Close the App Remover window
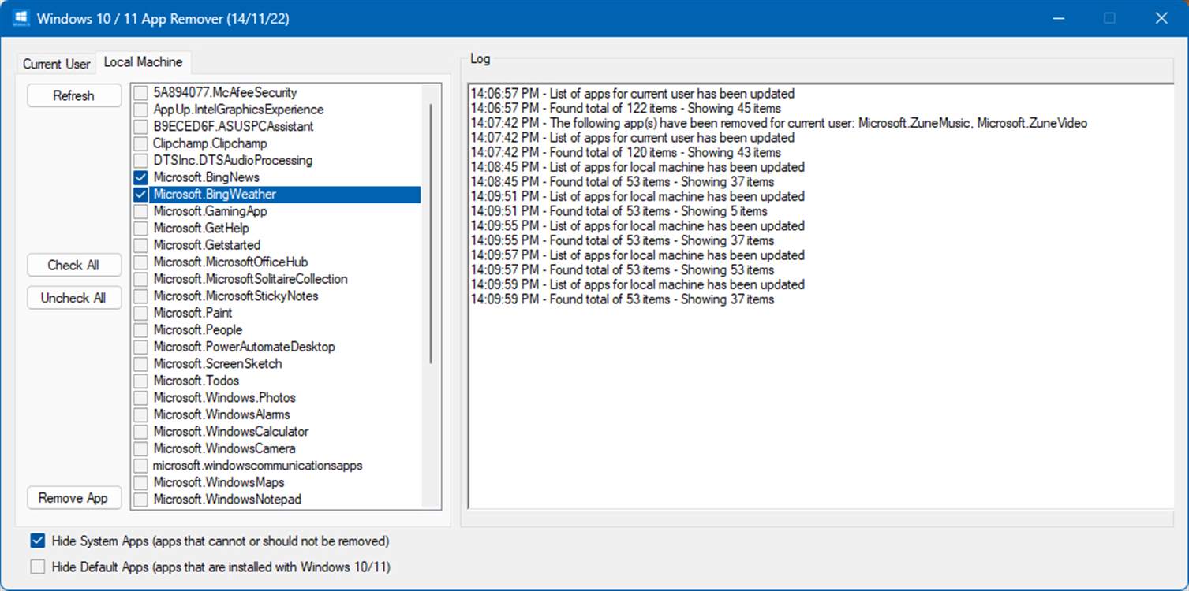 click(x=1160, y=18)
